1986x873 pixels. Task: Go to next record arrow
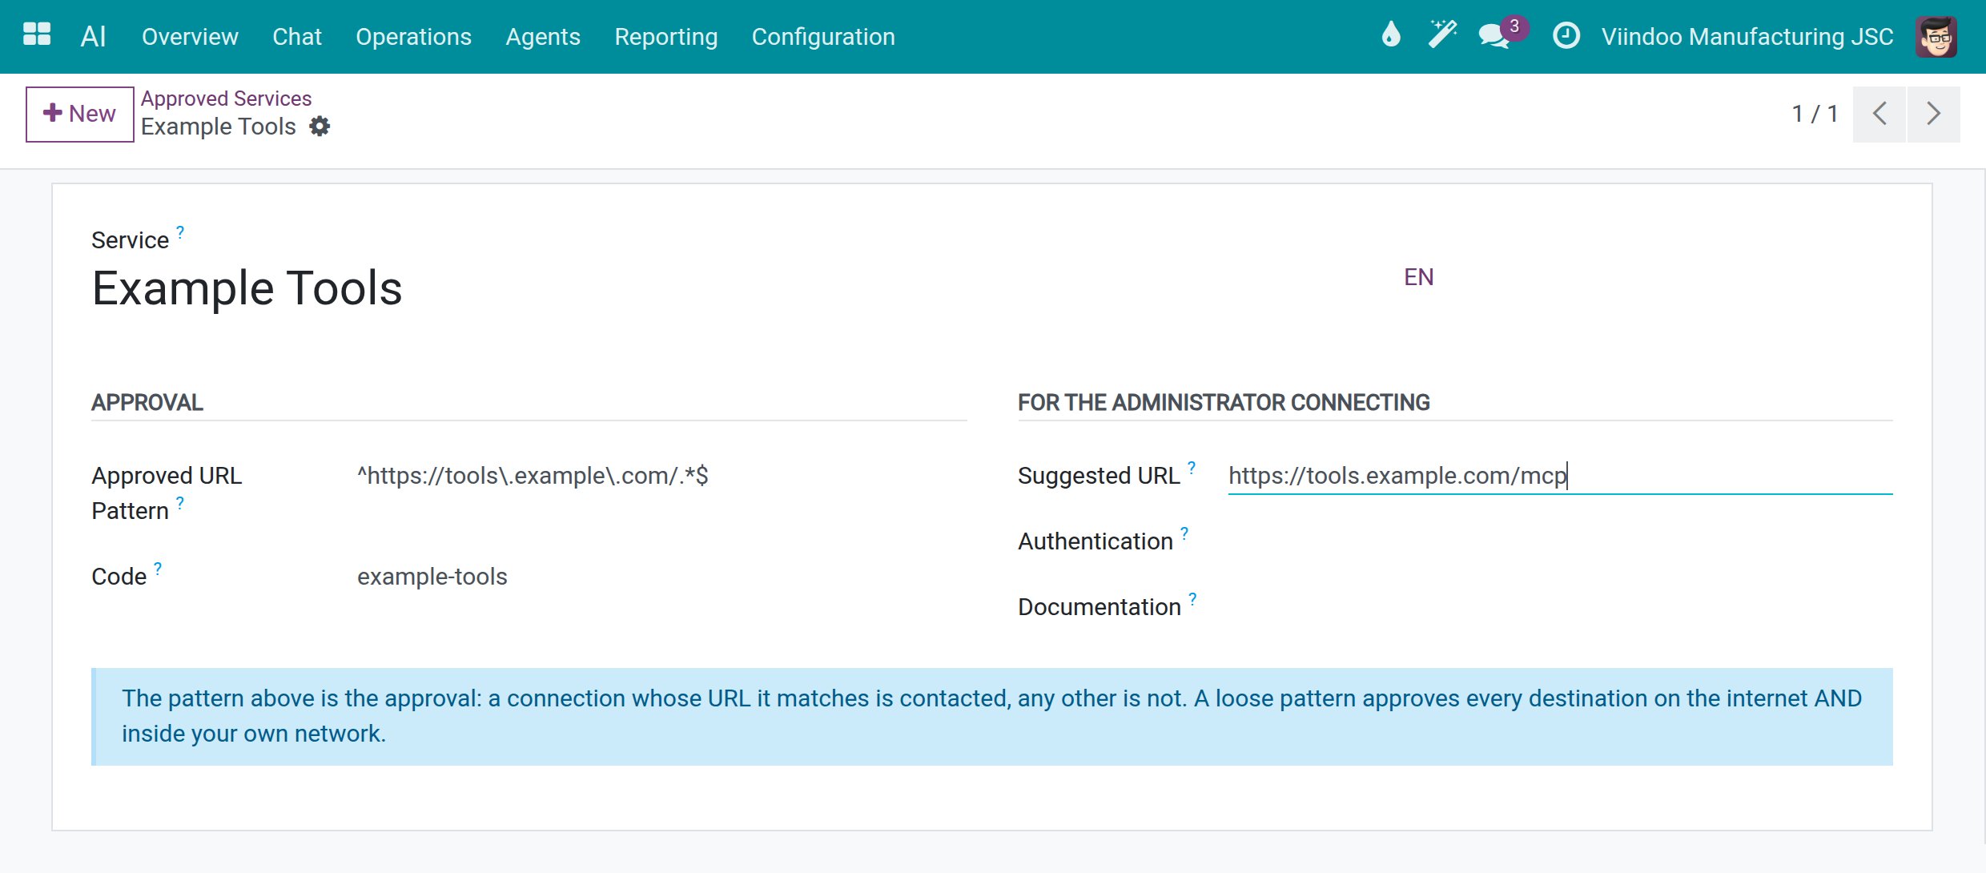point(1933,114)
